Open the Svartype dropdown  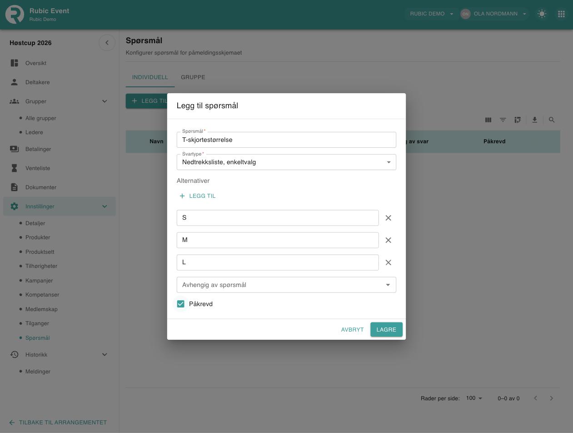tap(286, 162)
